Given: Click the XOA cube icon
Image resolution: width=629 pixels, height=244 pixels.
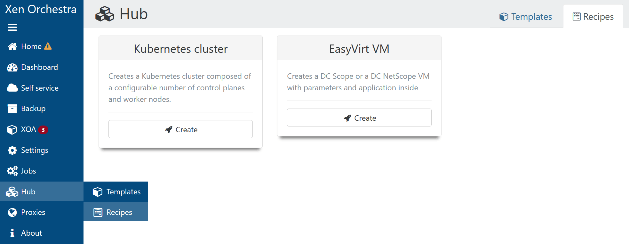Looking at the screenshot, I should tap(12, 129).
